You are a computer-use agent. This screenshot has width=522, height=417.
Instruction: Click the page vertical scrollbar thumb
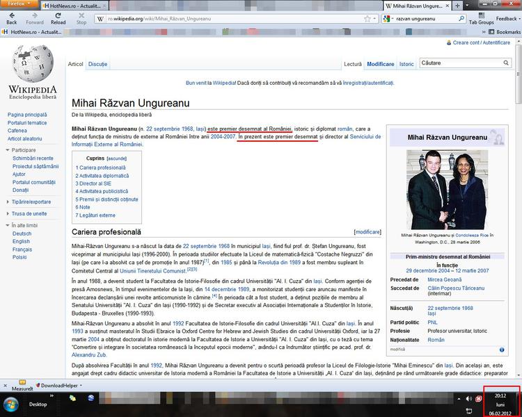[x=519, y=74]
